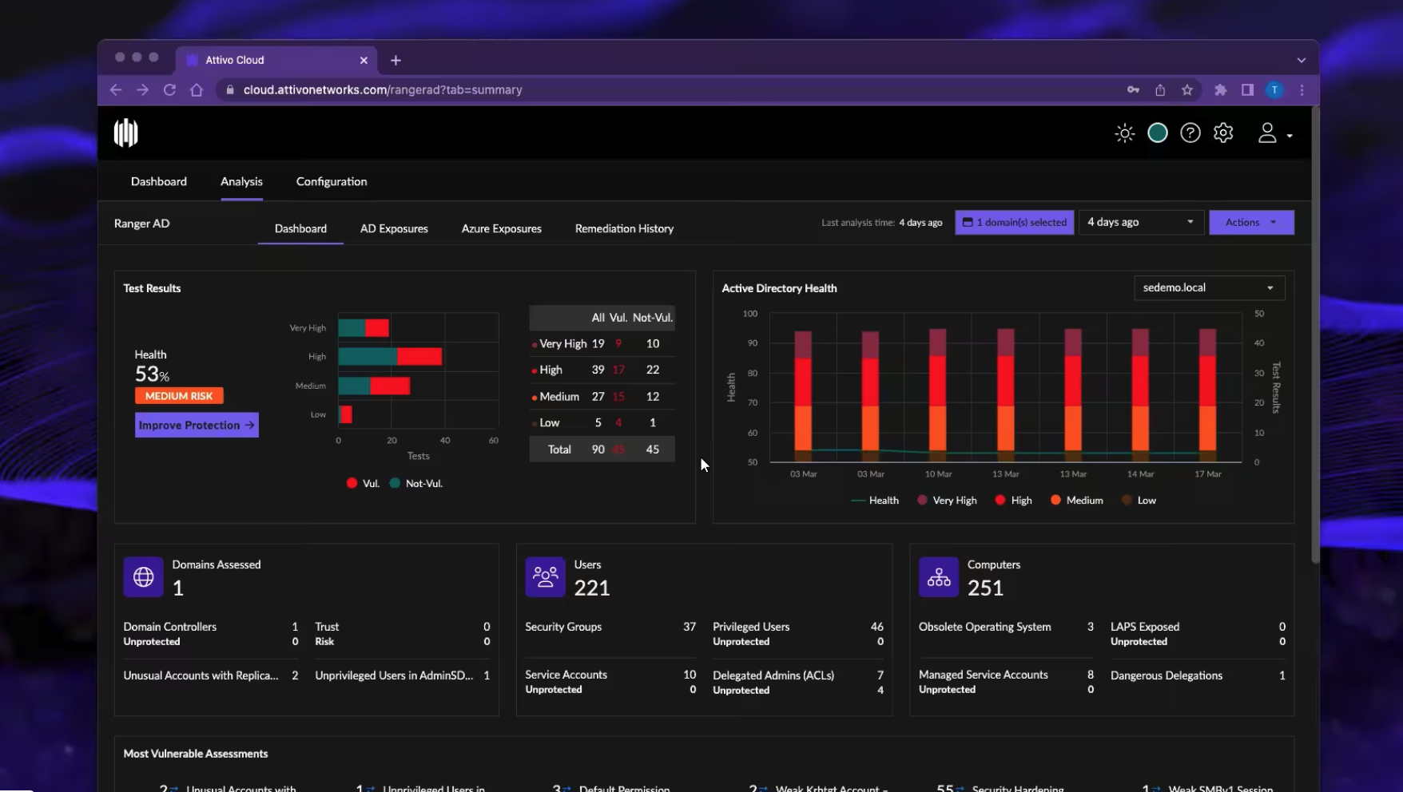Click the Computers network icon
Image resolution: width=1403 pixels, height=792 pixels.
click(939, 576)
